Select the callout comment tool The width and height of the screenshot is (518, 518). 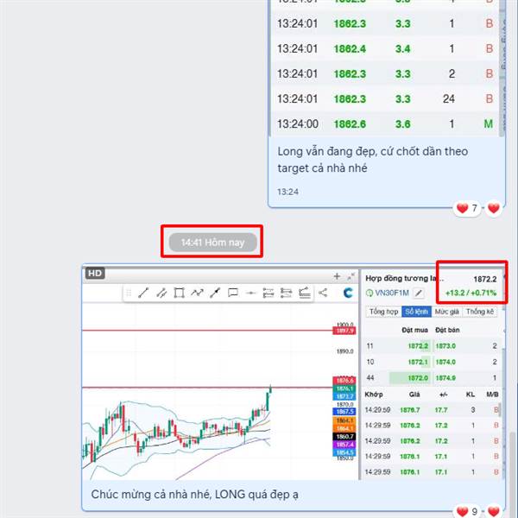(233, 293)
